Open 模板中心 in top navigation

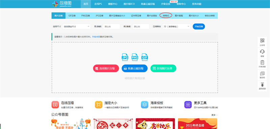click(113, 4)
